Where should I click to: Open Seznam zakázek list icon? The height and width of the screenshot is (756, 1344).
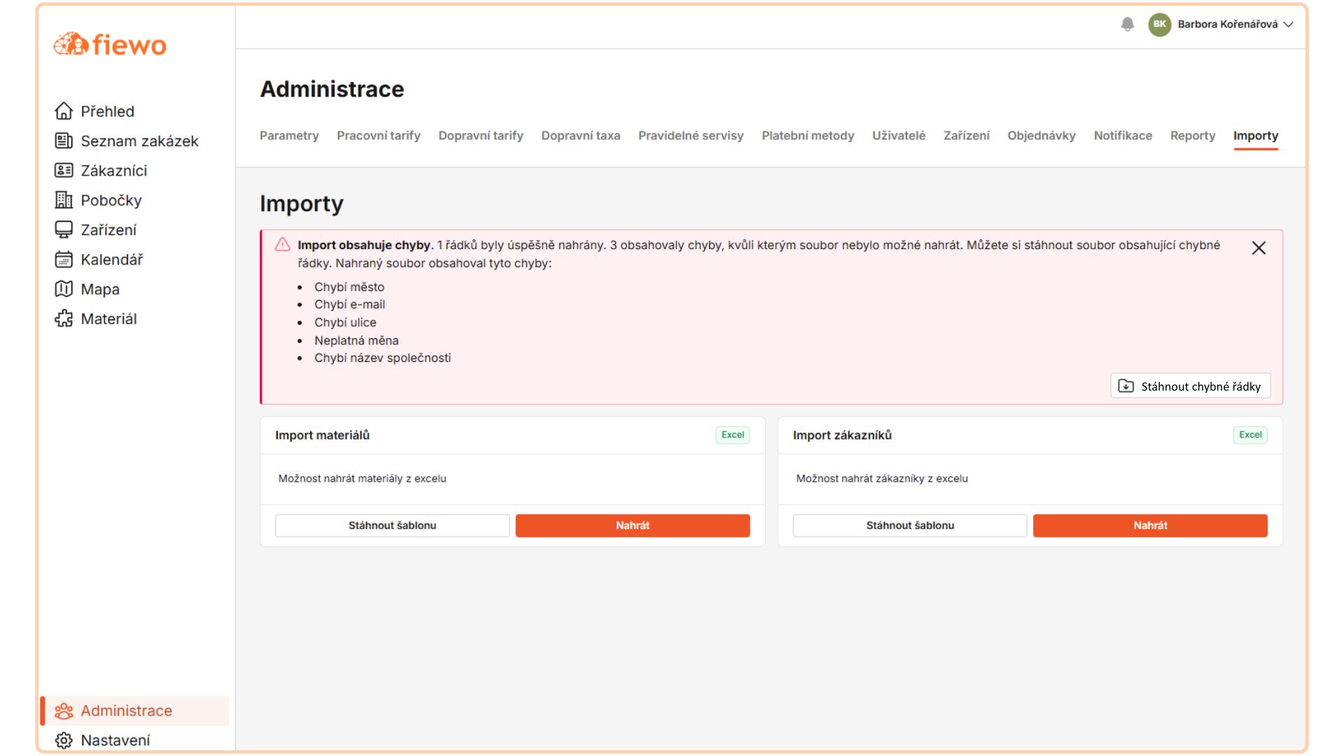(64, 141)
